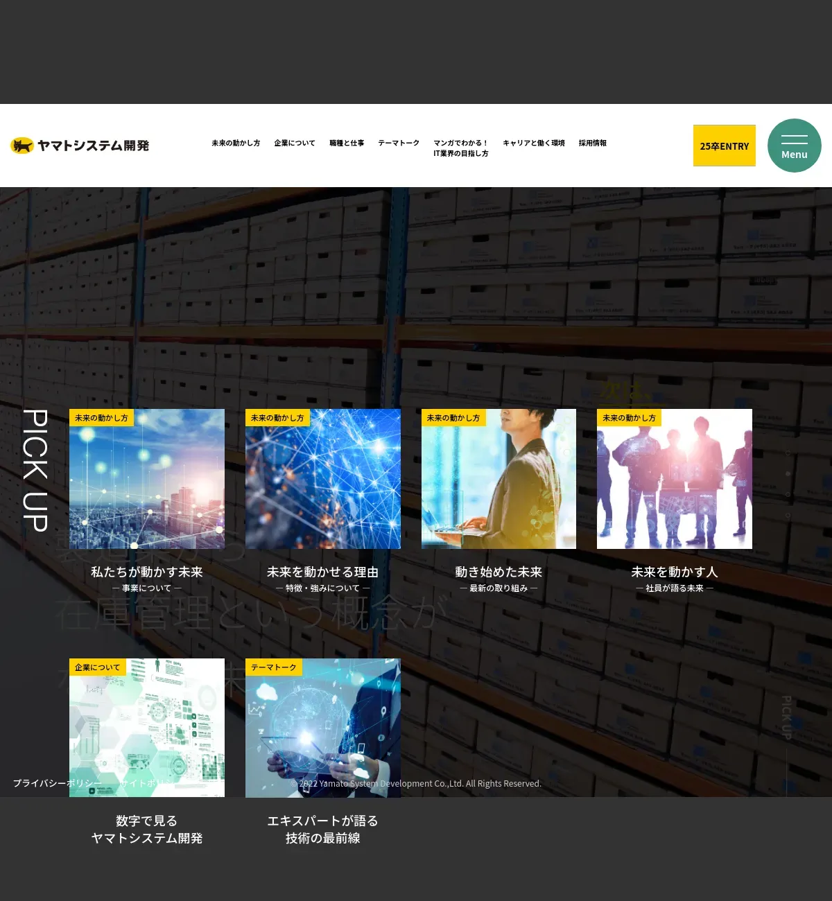Click the yellow 25卒ENTRY button
Viewport: 832px width, 901px height.
pos(725,146)
